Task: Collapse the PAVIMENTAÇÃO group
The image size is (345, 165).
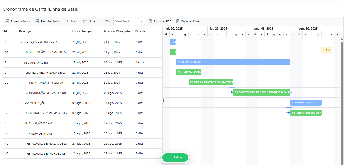Action: [x=21, y=103]
